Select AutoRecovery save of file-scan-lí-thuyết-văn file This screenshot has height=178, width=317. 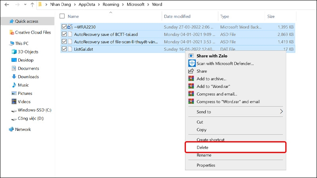[116, 42]
